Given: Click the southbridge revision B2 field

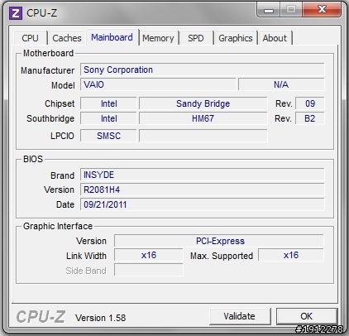Looking at the screenshot, I should (310, 118).
